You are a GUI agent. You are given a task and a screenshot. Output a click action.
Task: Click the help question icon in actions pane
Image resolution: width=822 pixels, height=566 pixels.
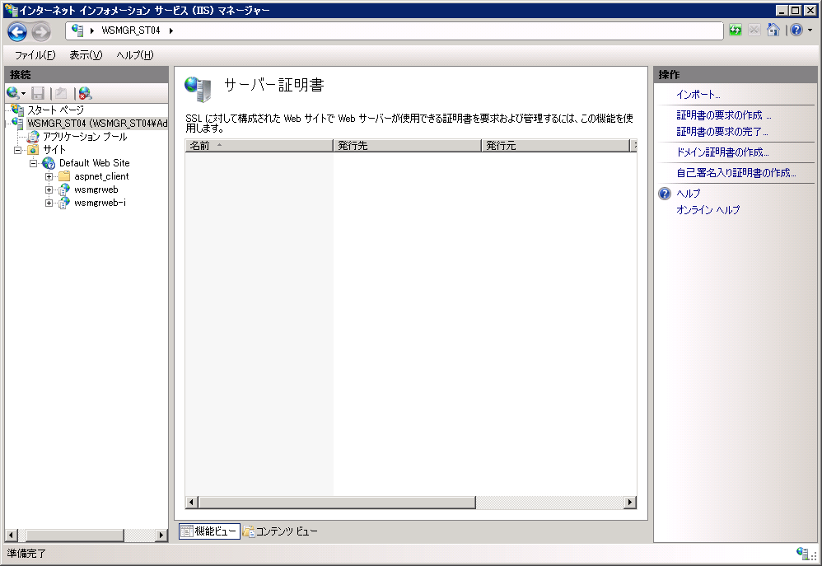pyautogui.click(x=665, y=194)
